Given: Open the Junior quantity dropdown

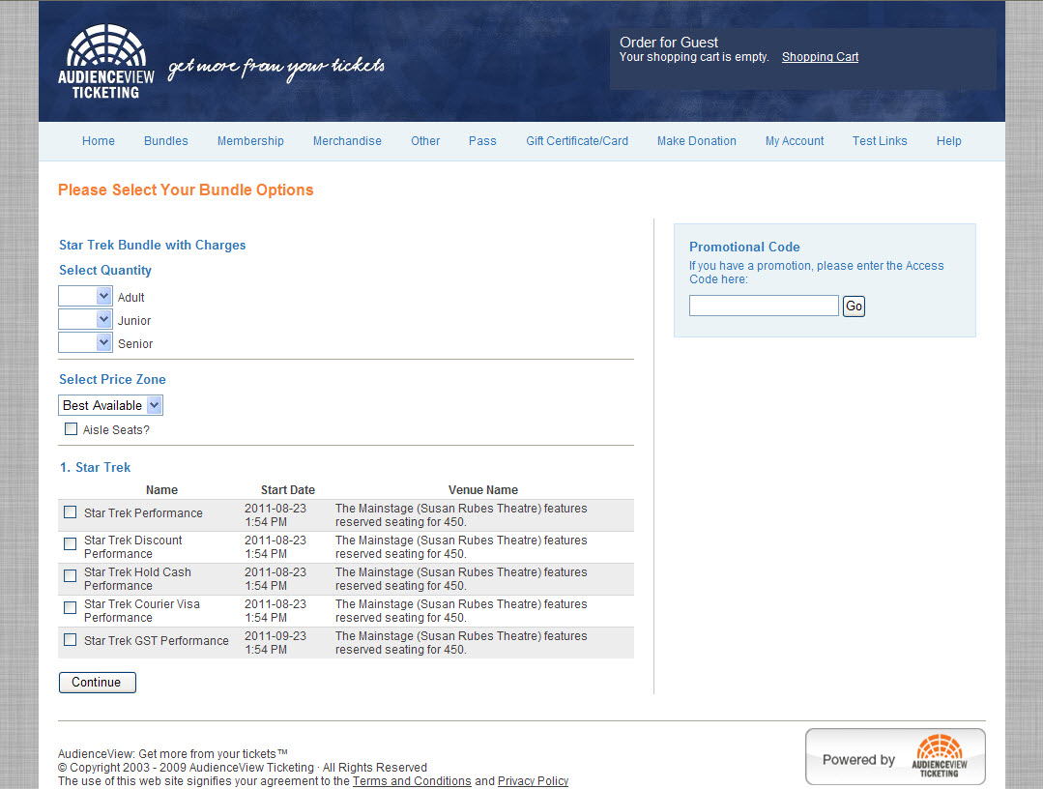Looking at the screenshot, I should coord(85,319).
